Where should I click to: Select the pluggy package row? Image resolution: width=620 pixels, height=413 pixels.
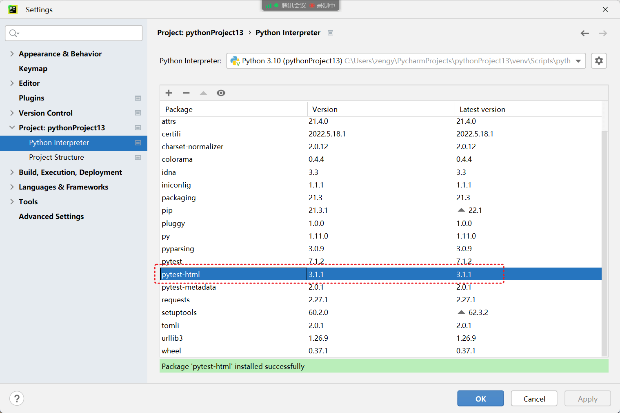pyautogui.click(x=381, y=223)
